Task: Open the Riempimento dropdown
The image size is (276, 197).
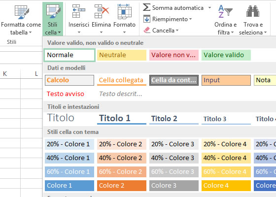Action: tap(168, 19)
